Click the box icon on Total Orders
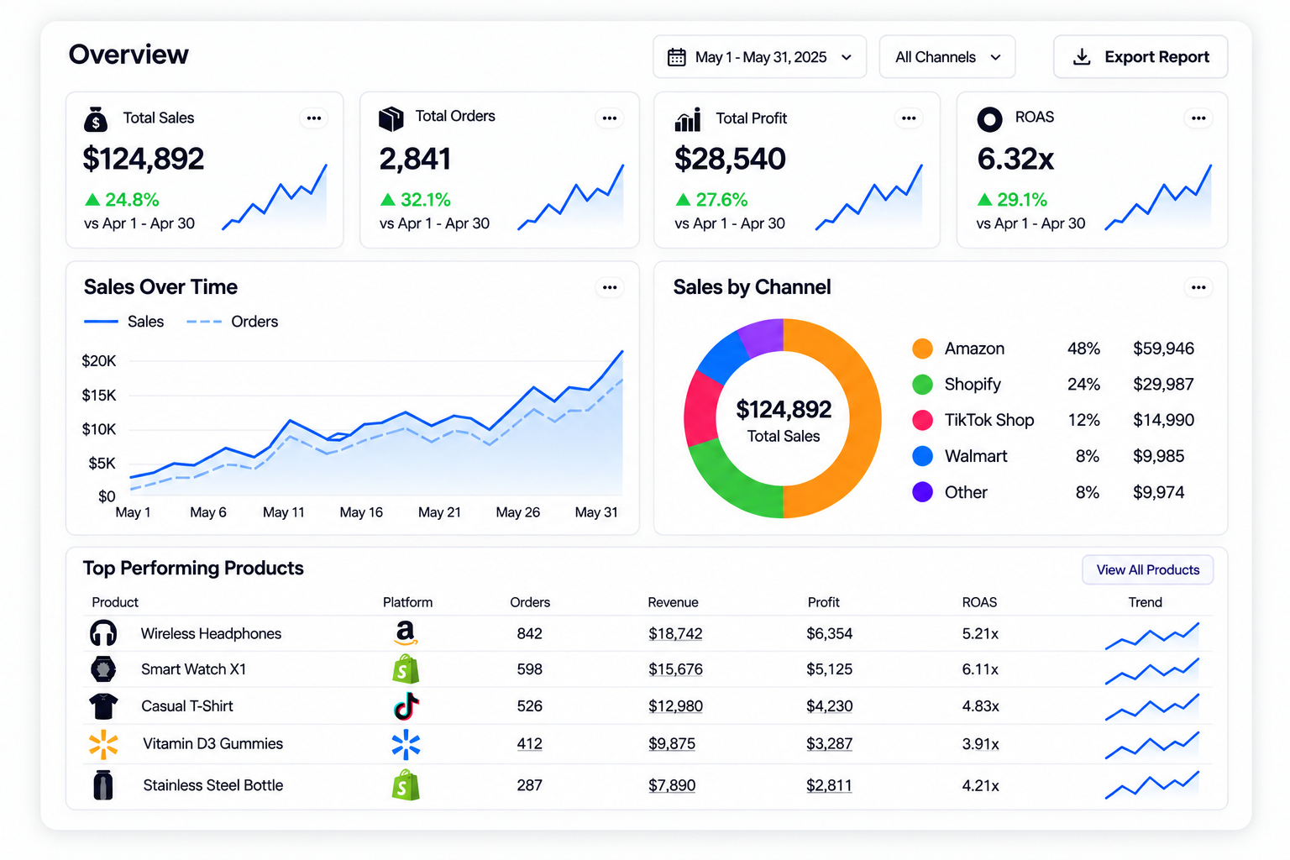Viewport: 1290px width, 860px height. pyautogui.click(x=391, y=118)
